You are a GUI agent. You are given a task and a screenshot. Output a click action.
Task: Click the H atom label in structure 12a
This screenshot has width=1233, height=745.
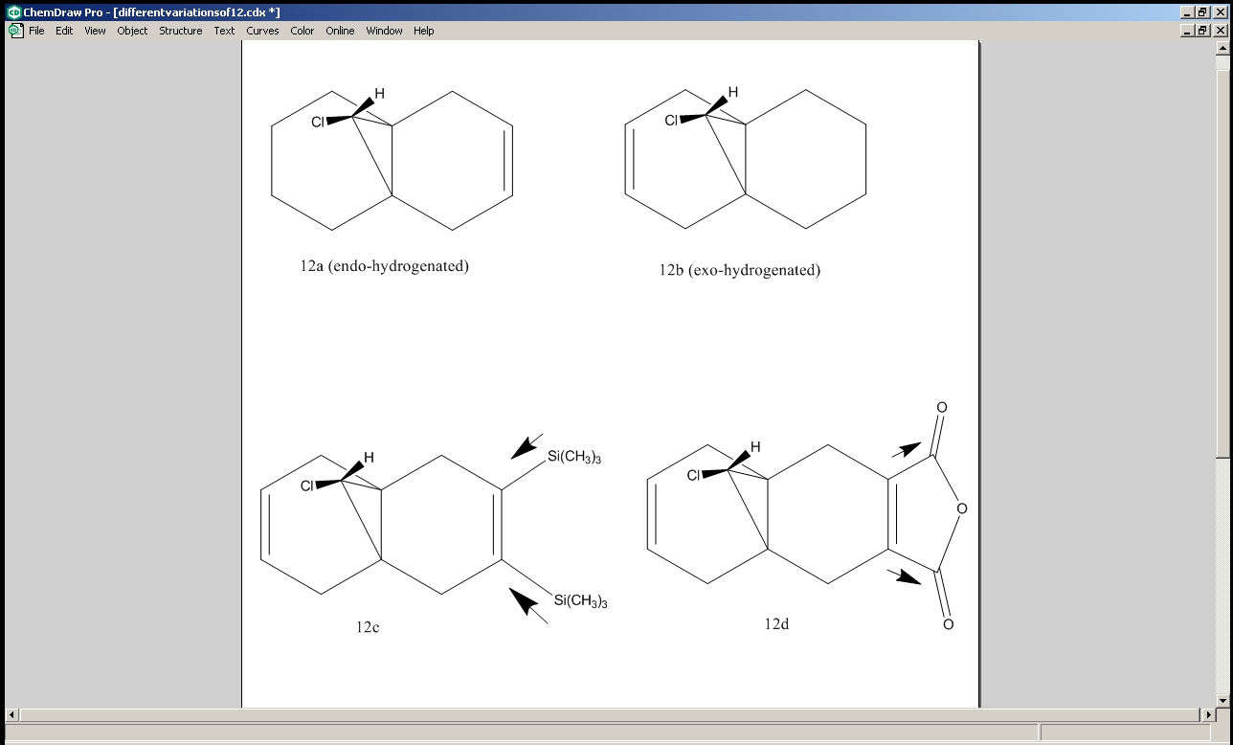coord(379,94)
